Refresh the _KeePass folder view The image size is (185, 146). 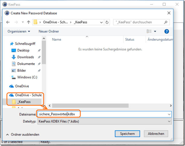pos(107,22)
